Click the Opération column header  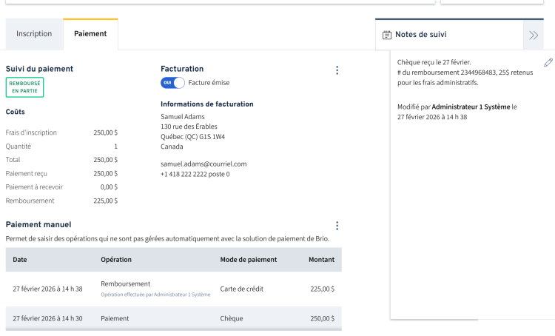click(115, 260)
